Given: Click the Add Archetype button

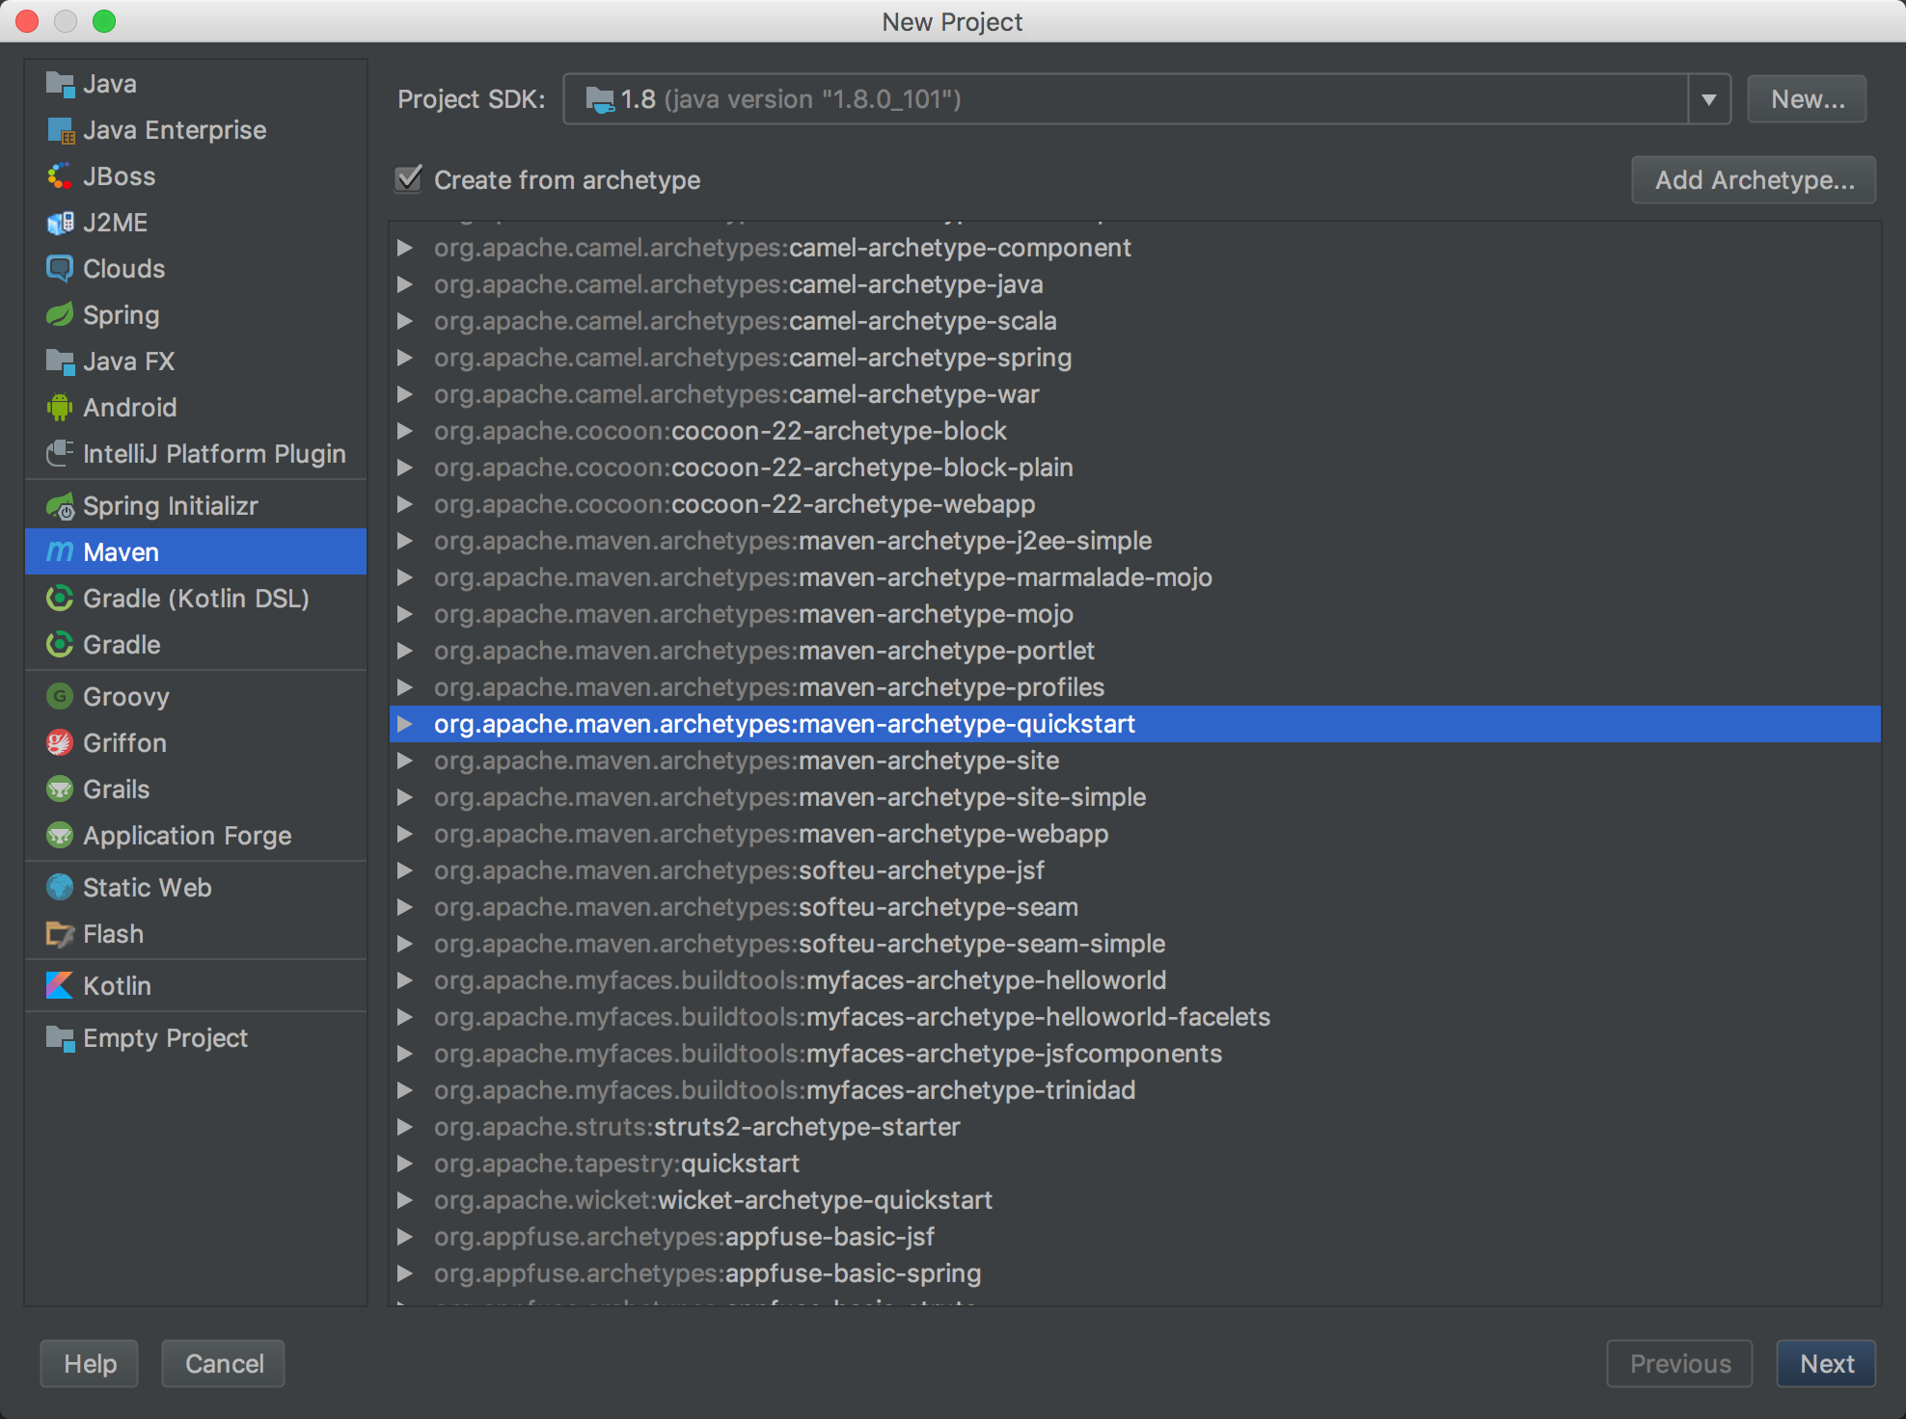Looking at the screenshot, I should point(1756,179).
